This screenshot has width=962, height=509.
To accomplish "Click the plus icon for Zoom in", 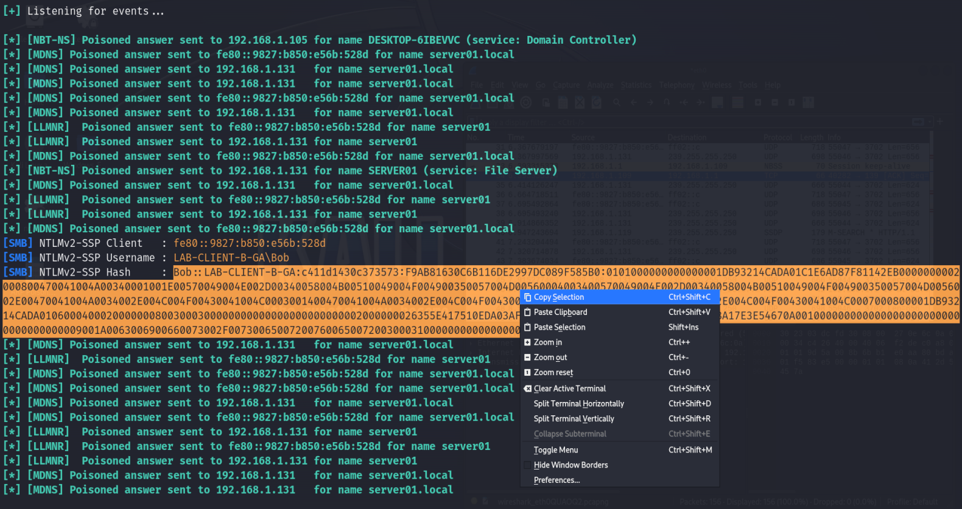I will (527, 342).
